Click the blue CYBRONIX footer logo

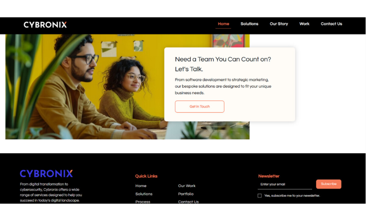[46, 174]
